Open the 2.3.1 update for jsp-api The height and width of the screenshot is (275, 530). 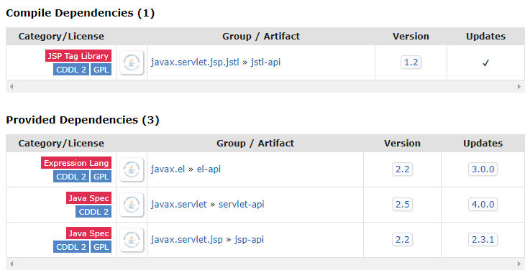pos(483,240)
